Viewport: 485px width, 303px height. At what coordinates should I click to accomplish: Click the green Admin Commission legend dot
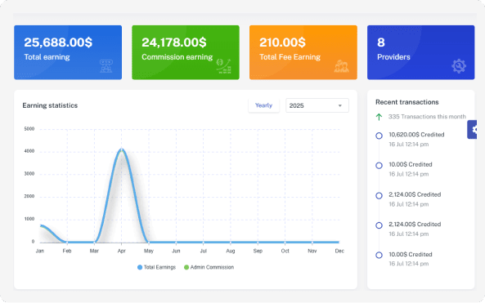tap(186, 267)
